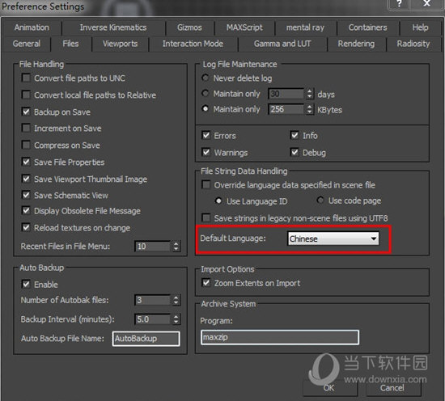
Task: Enable Increment on Save
Action: point(26,128)
